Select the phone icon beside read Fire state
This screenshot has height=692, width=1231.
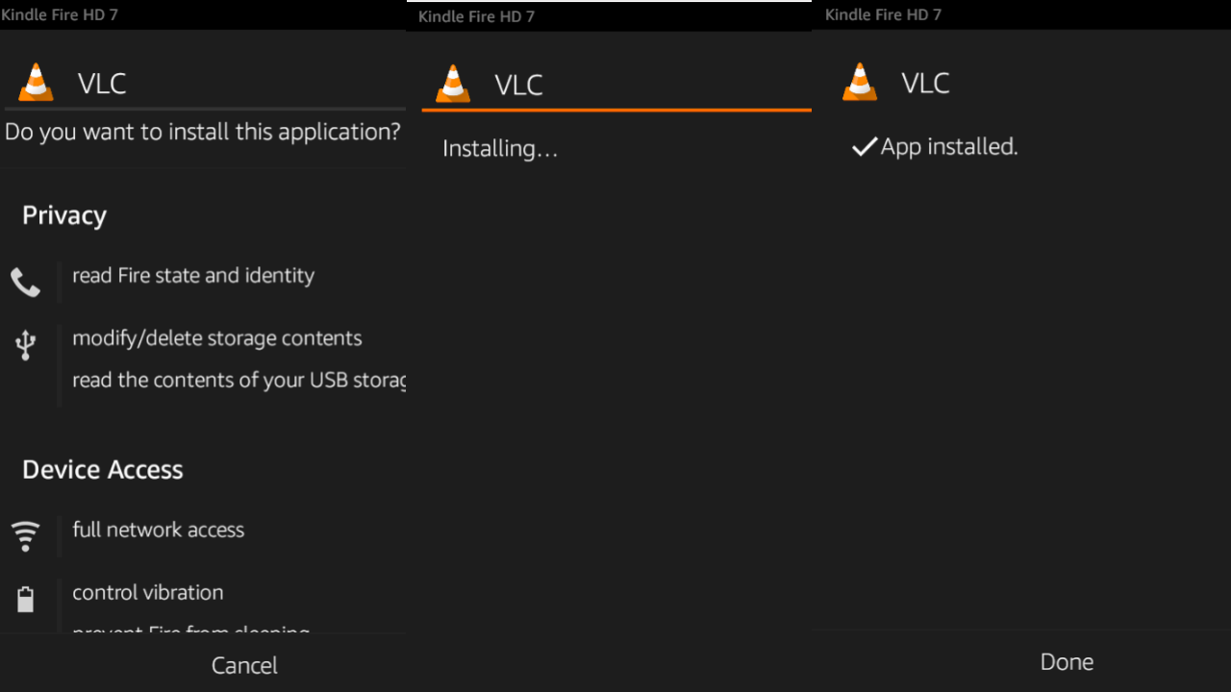26,283
